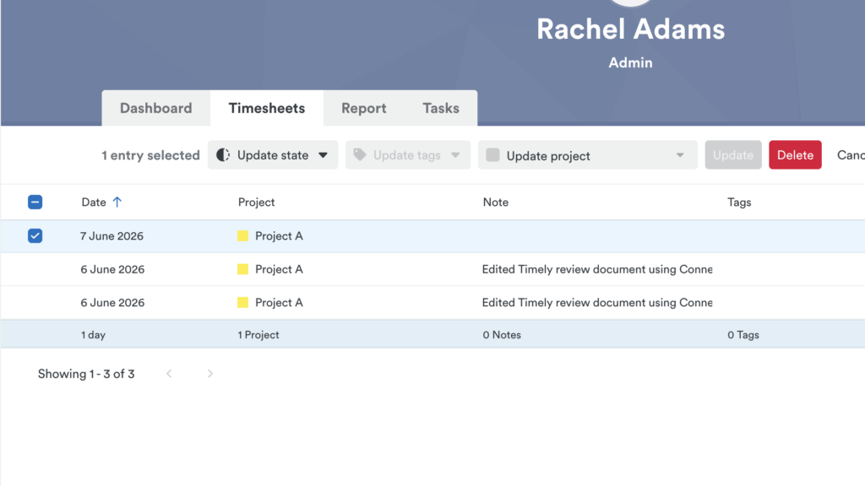Viewport: 865px width, 486px height.
Task: Go to the Tasks tab
Action: [x=441, y=108]
